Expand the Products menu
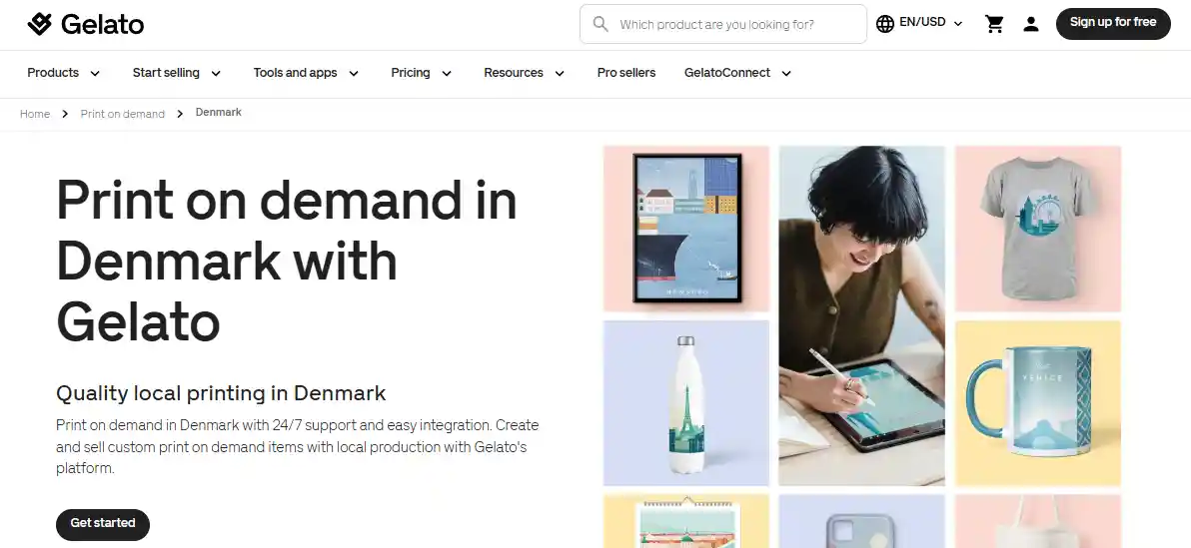 coord(64,73)
